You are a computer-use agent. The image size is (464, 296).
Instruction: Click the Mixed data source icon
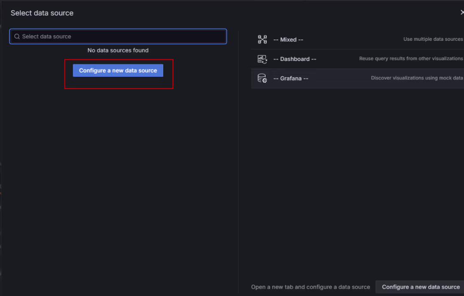coord(262,39)
